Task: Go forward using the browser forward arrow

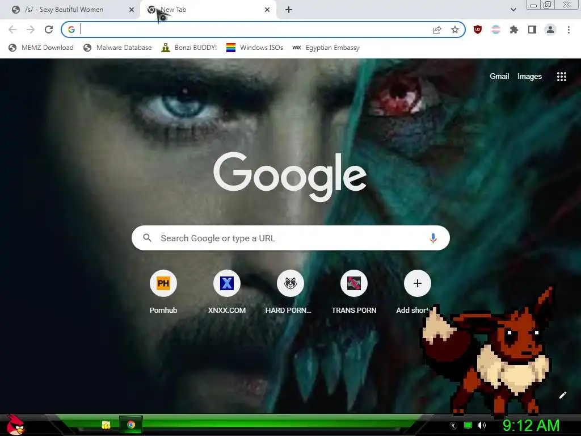Action: [31, 30]
